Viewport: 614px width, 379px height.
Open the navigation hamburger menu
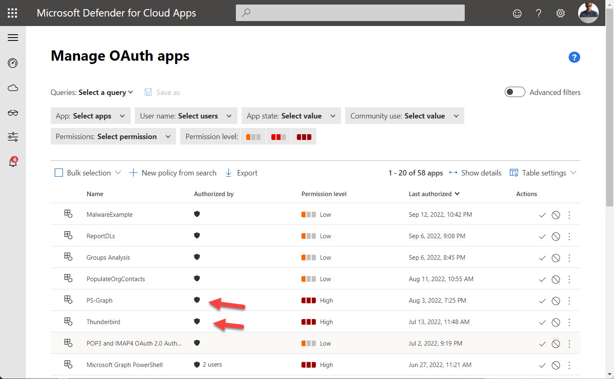(13, 37)
